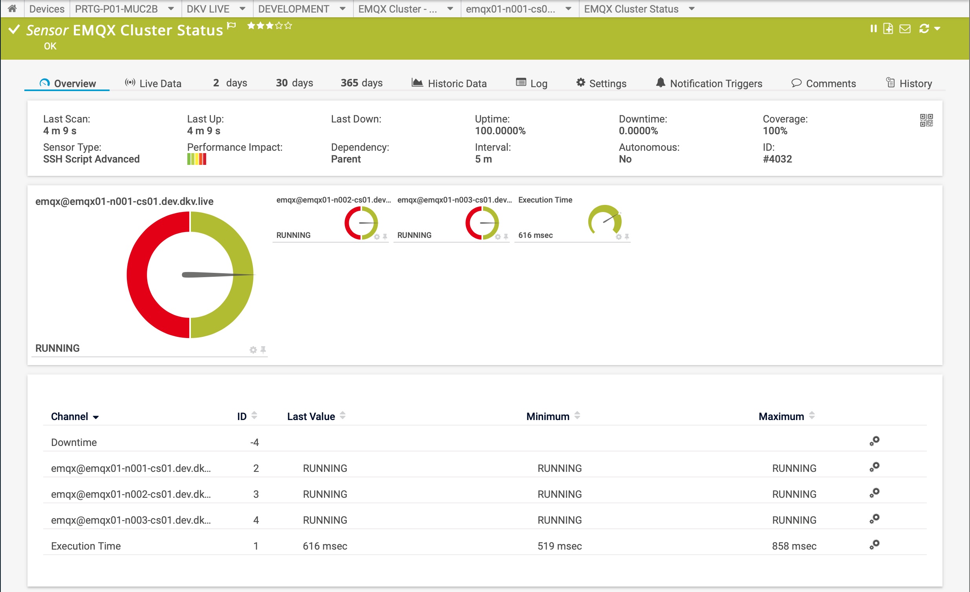Click the home icon in the breadcrumb bar
Viewport: 970px width, 592px height.
click(12, 9)
